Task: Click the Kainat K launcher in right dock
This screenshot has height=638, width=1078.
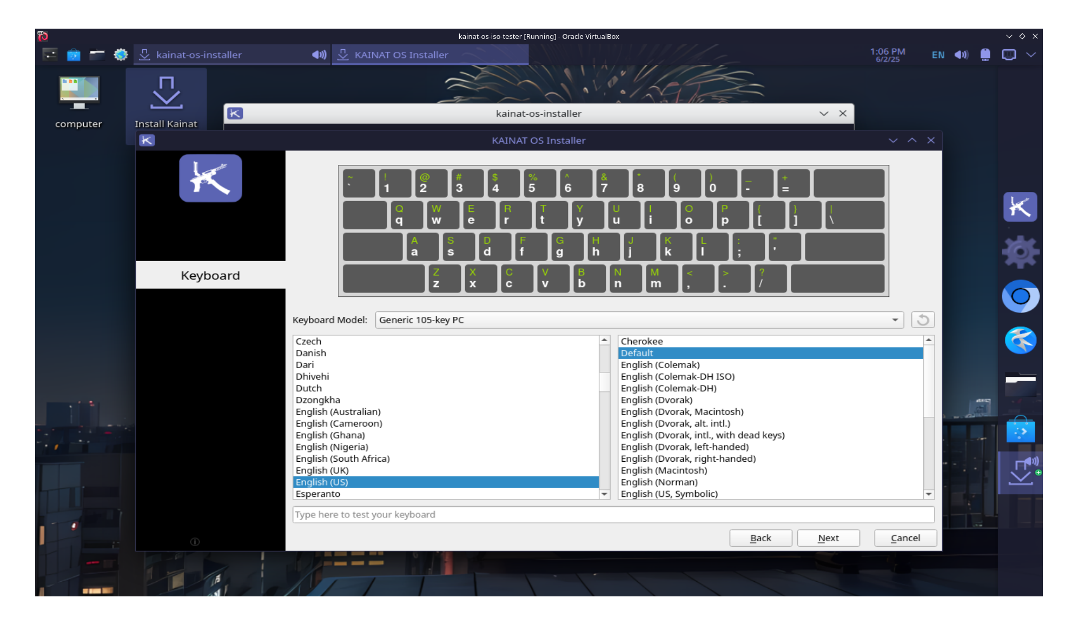Action: pyautogui.click(x=1020, y=207)
